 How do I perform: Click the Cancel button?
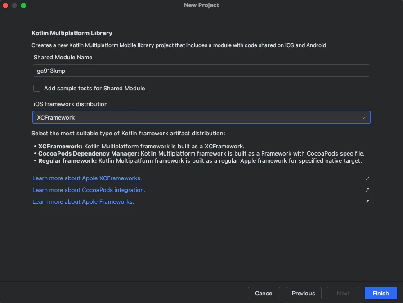264,293
